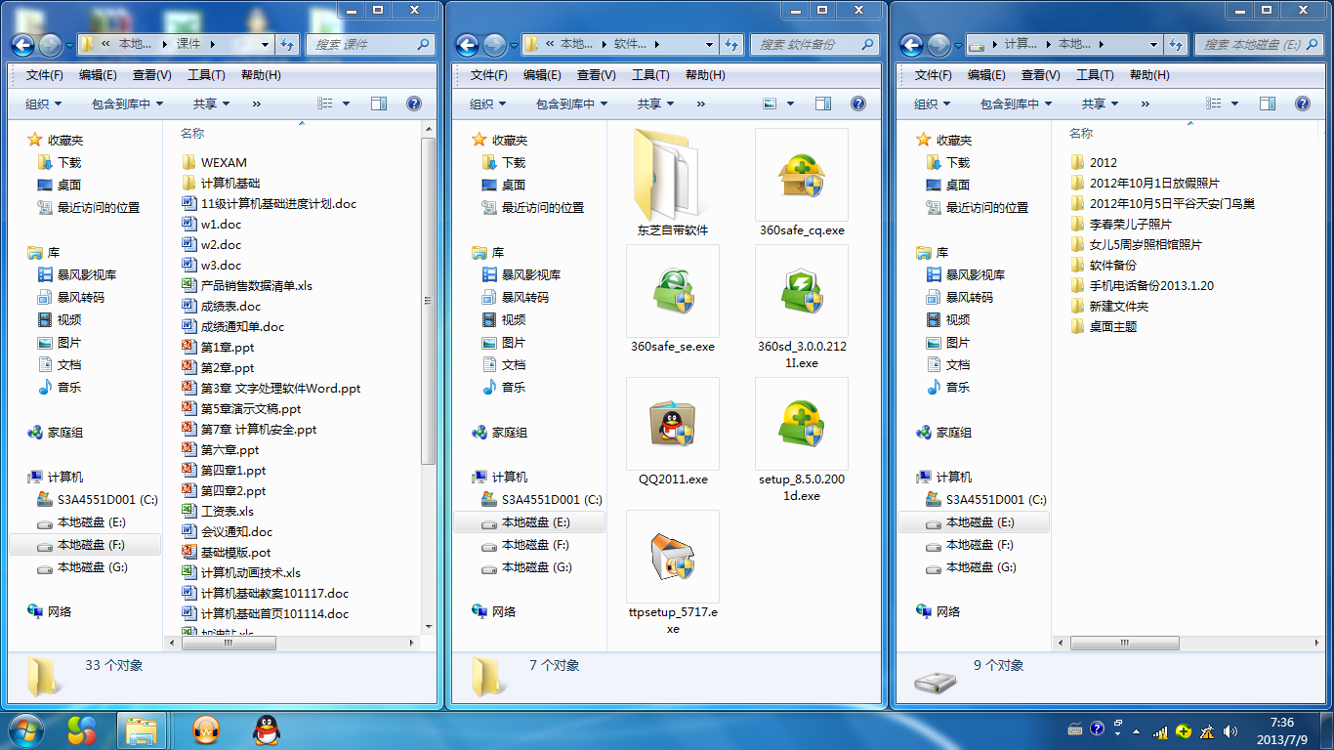This screenshot has width=1334, height=750.
Task: Open the 工具 menu
Action: tap(648, 74)
